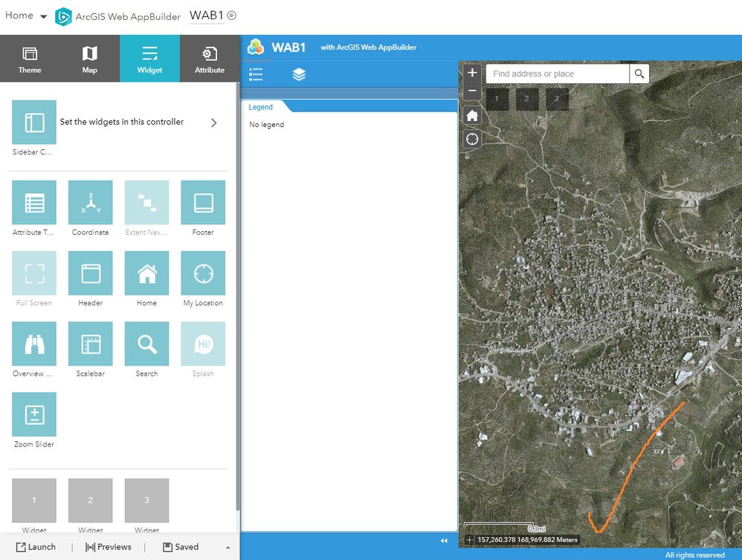
Task: Select the Zoom Slider widget
Action: coord(34,414)
